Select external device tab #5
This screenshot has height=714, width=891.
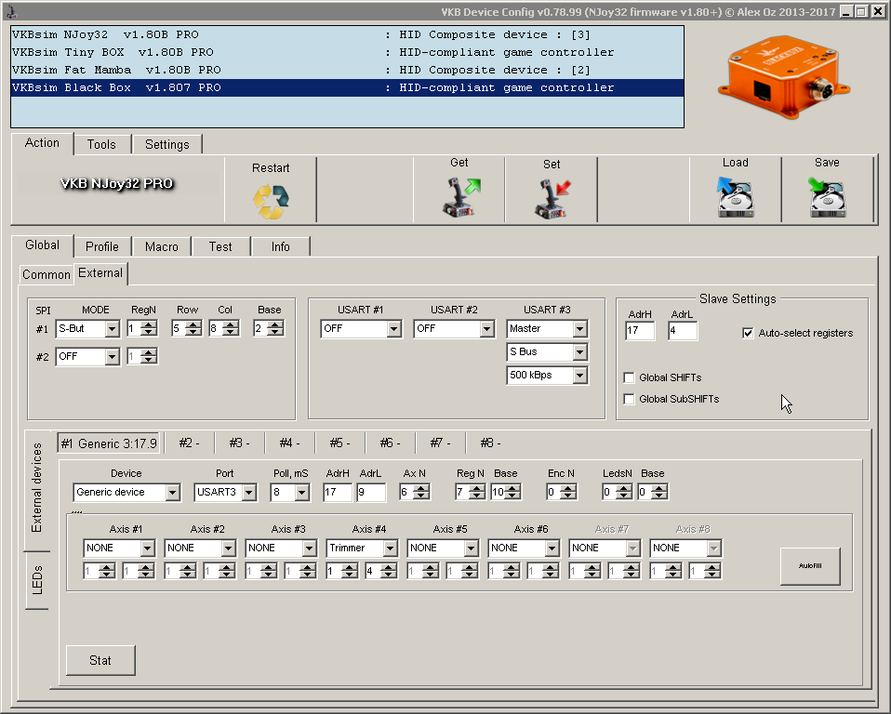[339, 443]
